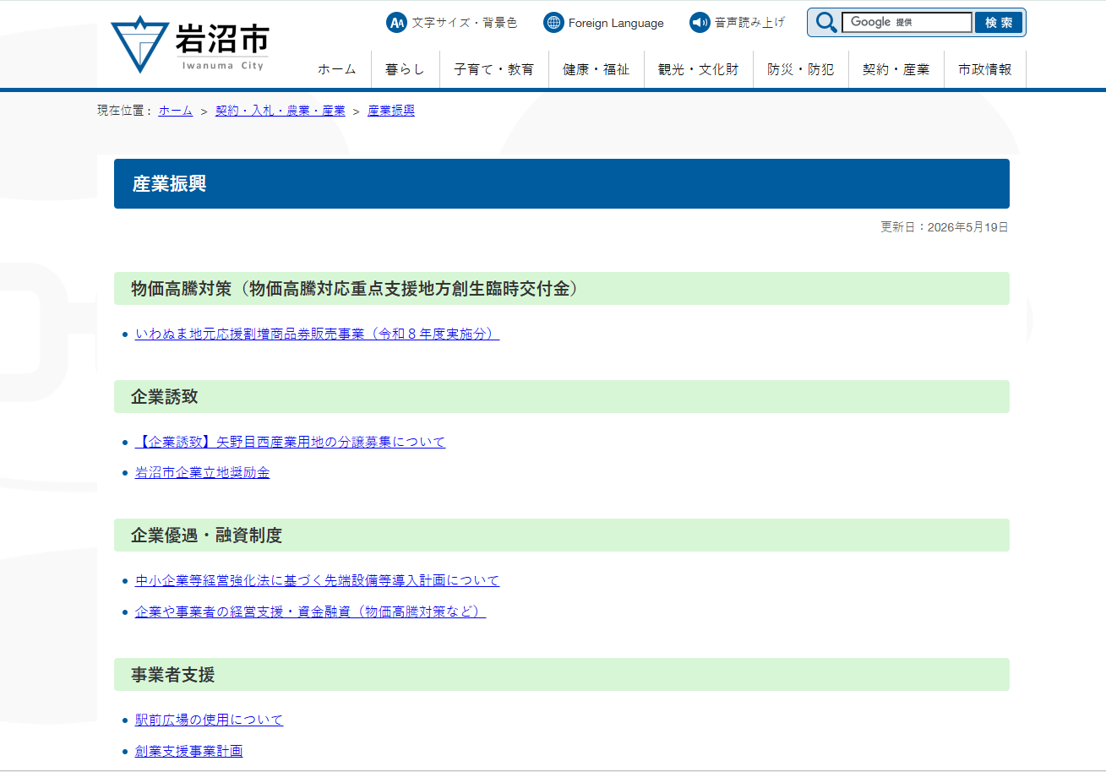Open the 子育て・教育 menu
Screen dimensions: 1106x772
coord(494,69)
